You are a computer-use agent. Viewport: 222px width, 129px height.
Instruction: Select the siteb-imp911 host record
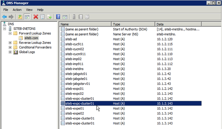click(131, 64)
